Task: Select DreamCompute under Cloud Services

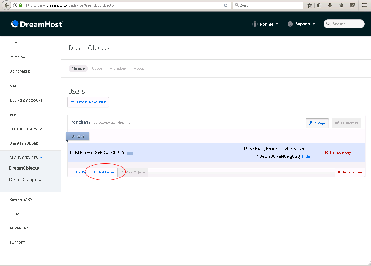Action: click(x=25, y=180)
